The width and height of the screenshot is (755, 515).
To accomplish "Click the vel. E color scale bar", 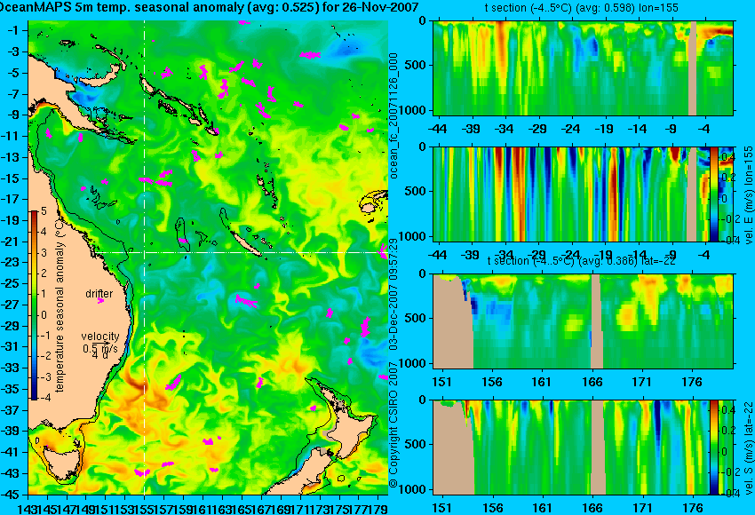I will [713, 194].
